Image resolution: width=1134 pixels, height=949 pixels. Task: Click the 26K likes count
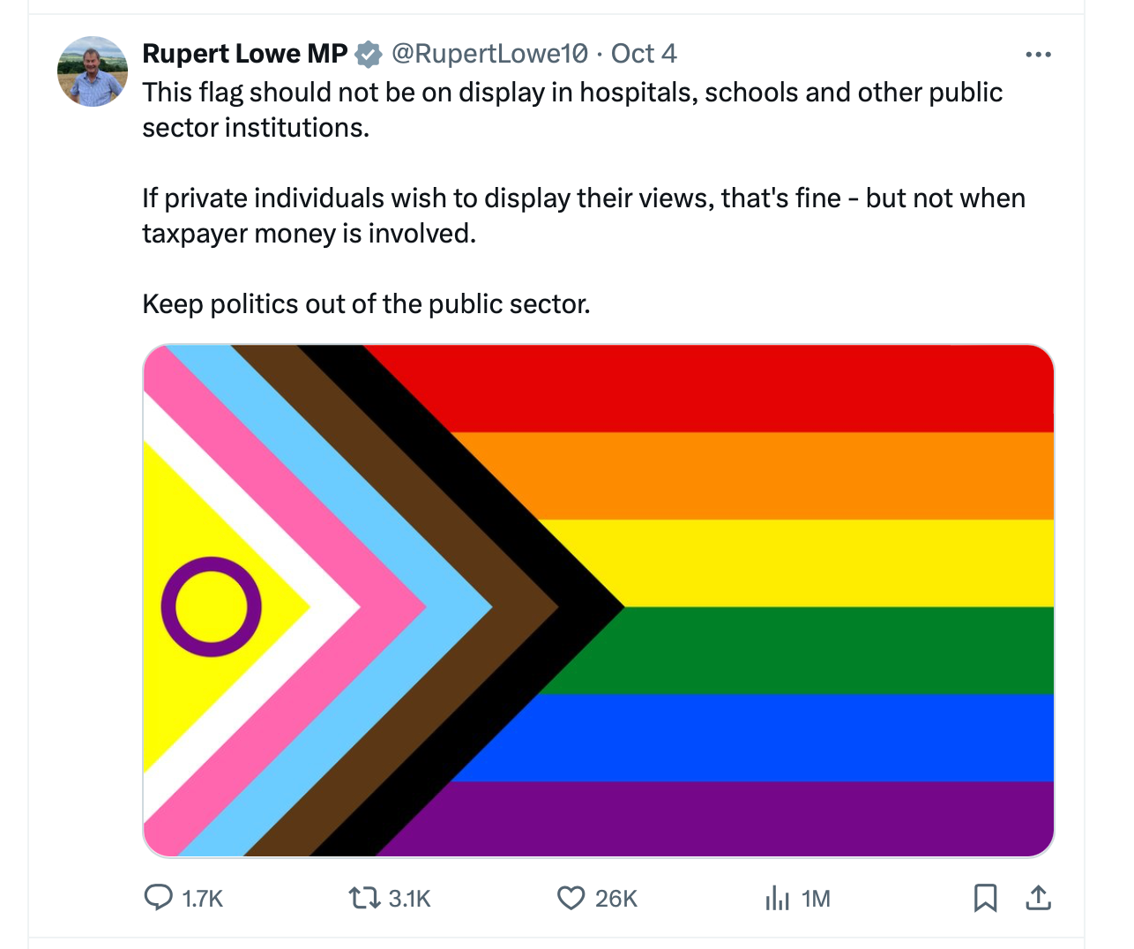coord(616,898)
